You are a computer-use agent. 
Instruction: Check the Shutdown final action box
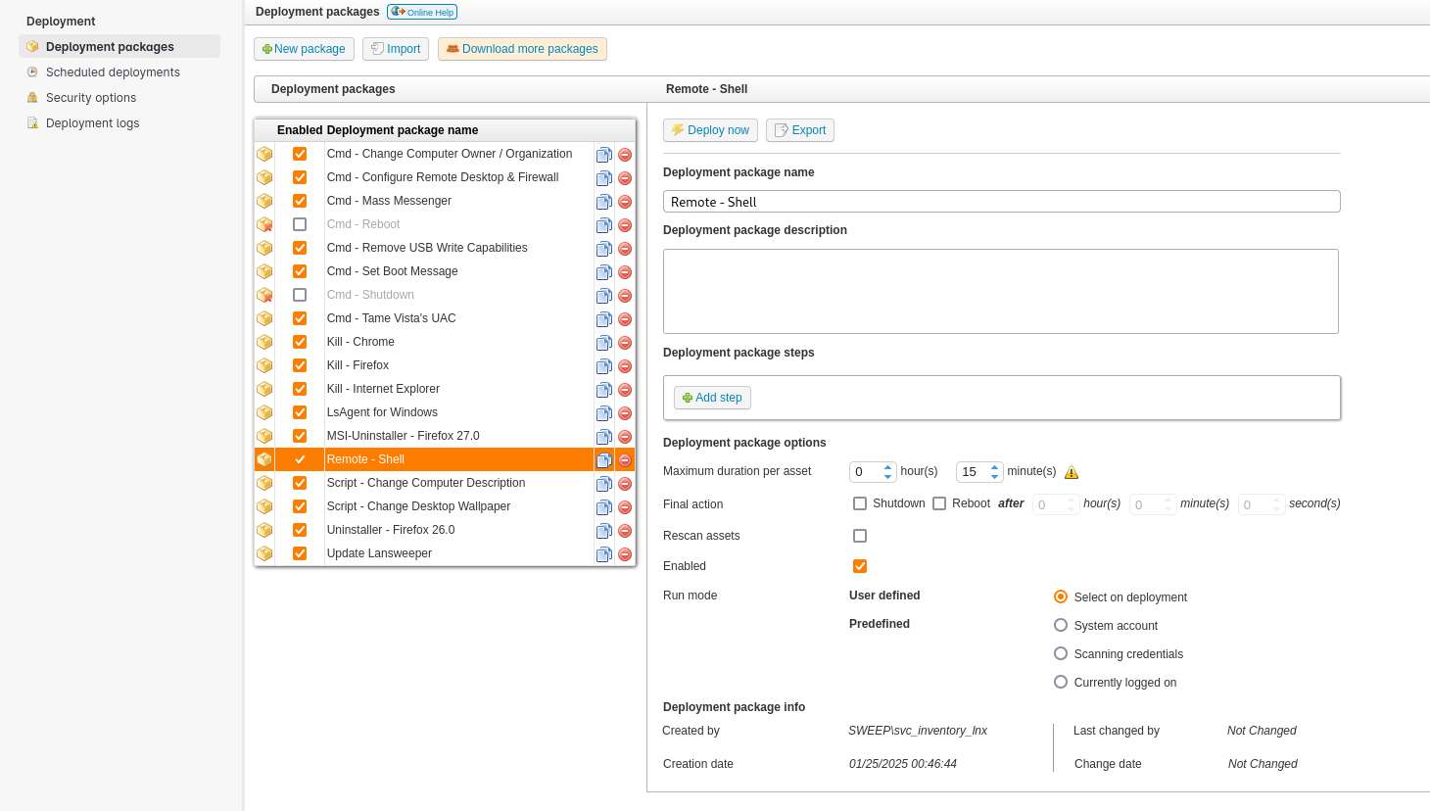point(860,503)
